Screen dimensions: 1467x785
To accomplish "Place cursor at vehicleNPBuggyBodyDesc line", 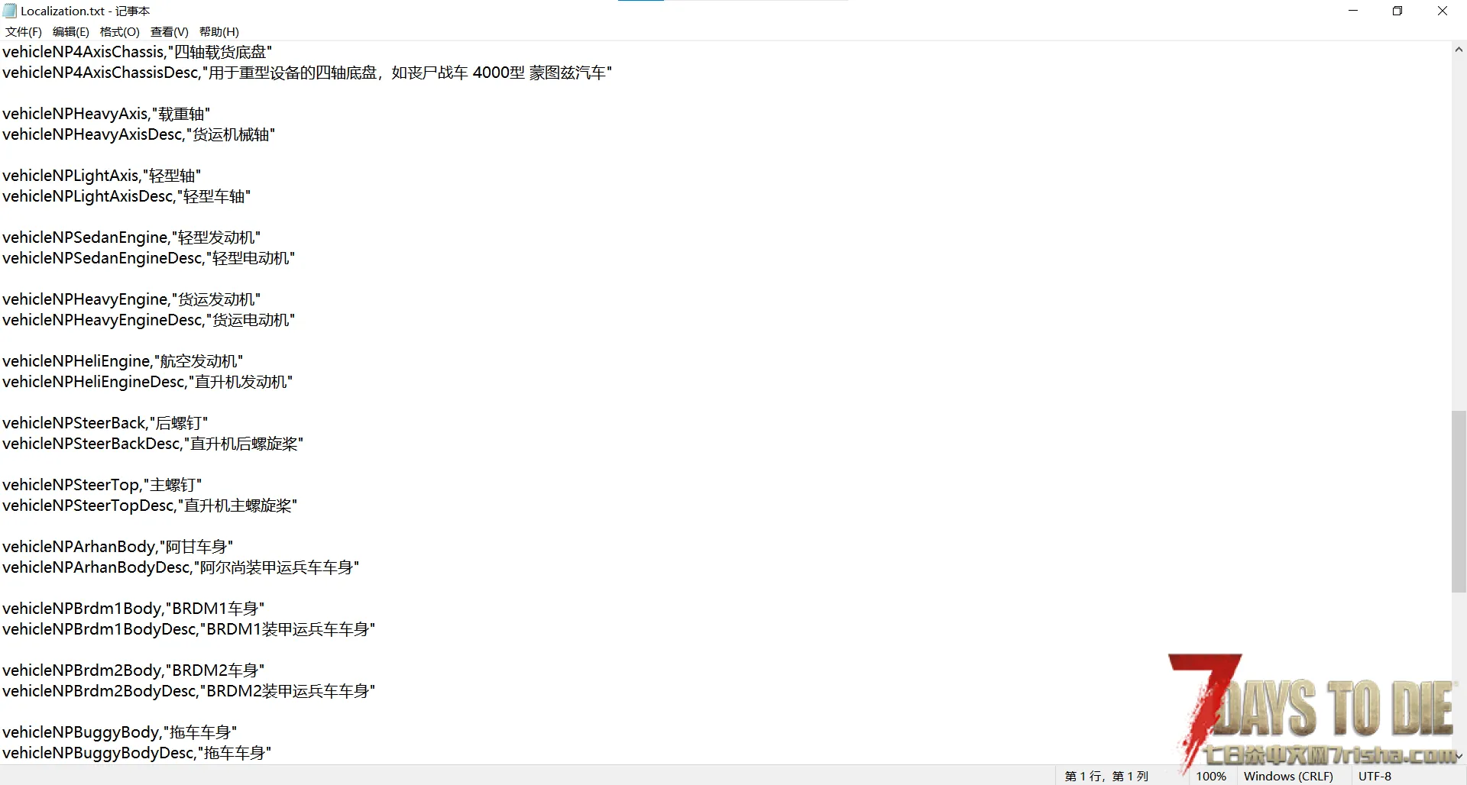I will (137, 753).
